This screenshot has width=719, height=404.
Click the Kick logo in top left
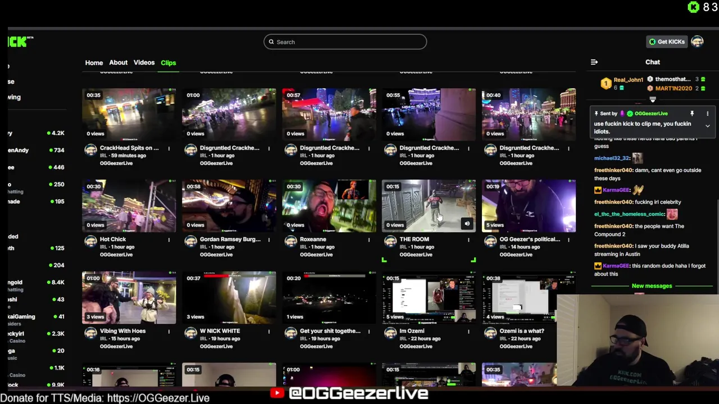pyautogui.click(x=20, y=42)
